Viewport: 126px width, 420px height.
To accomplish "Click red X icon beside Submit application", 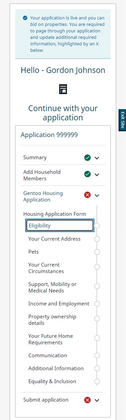I will pyautogui.click(x=87, y=400).
